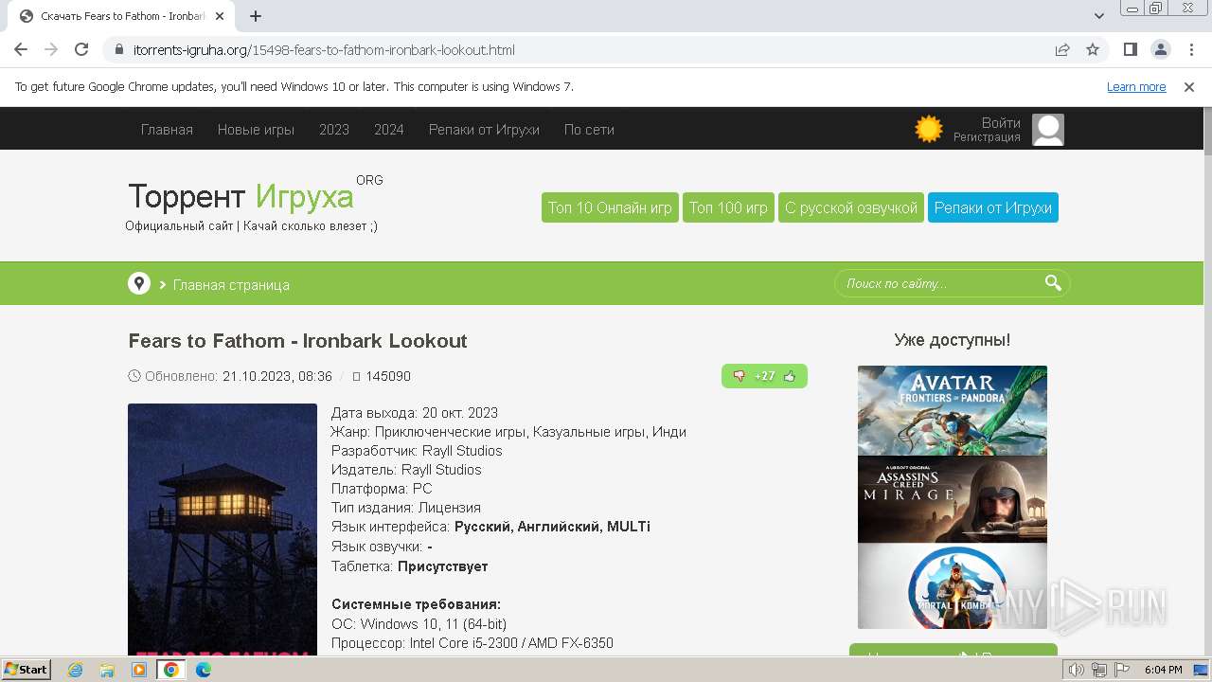Open media player taskbar icon
The height and width of the screenshot is (682, 1212).
[139, 670]
